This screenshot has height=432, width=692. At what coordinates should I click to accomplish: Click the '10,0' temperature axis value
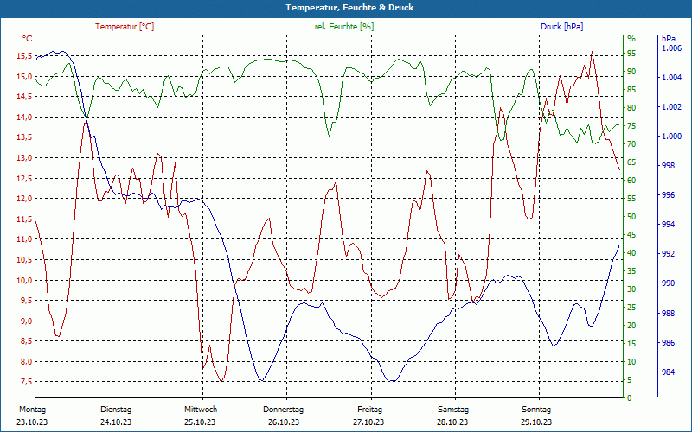point(24,280)
